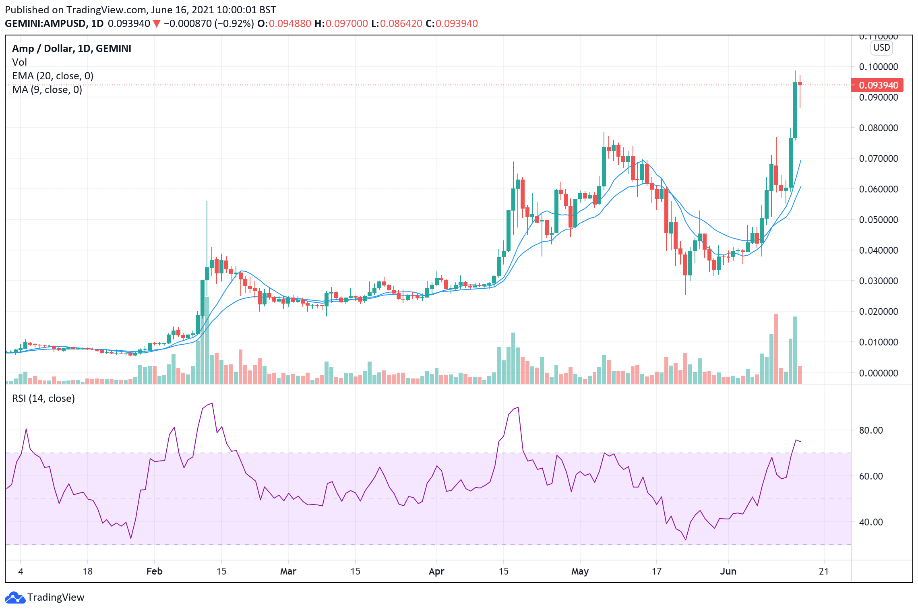Viewport: 918px width, 612px height.
Task: Click the 17 date axis label
Action: 657,571
